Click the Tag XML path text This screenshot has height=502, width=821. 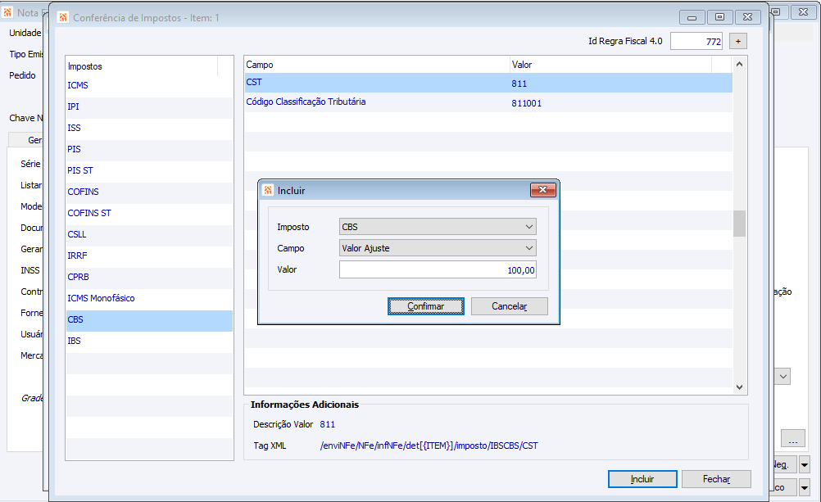point(429,446)
